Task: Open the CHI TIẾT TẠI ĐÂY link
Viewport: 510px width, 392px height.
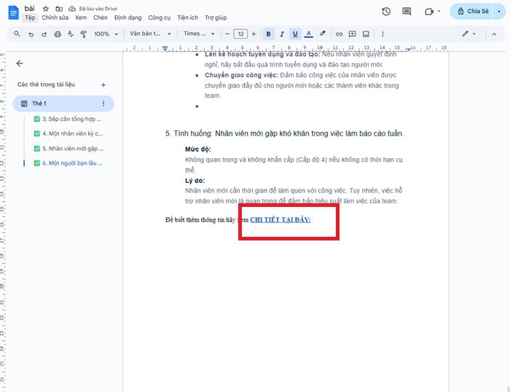Action: pos(280,219)
